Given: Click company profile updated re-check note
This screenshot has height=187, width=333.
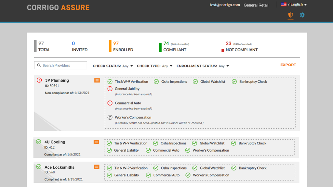Looking at the screenshot, I should tap(159, 123).
